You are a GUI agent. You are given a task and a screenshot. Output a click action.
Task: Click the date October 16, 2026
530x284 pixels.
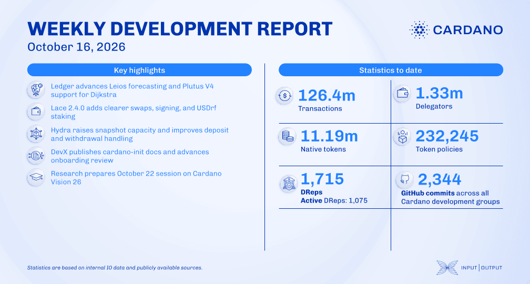76,47
